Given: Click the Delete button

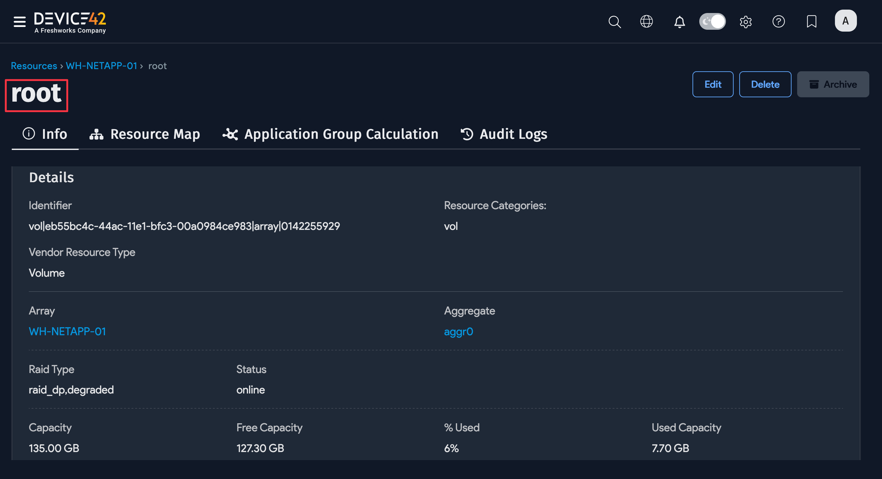Looking at the screenshot, I should coord(765,84).
